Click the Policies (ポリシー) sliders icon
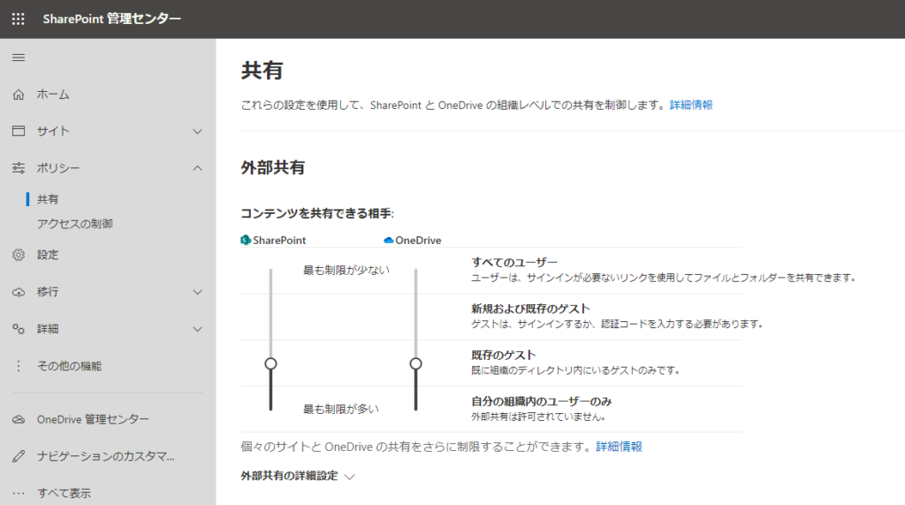905x505 pixels. tap(19, 168)
